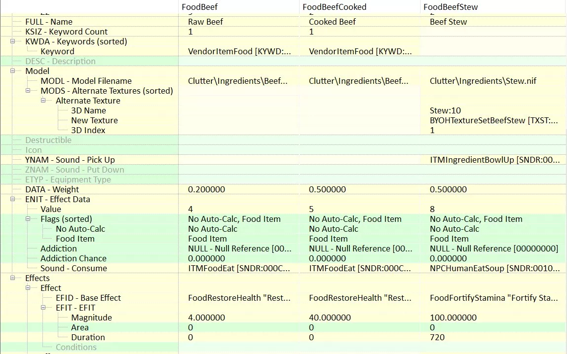Click the Cooked Beef name cell
This screenshot has width=567, height=354.
pos(332,22)
